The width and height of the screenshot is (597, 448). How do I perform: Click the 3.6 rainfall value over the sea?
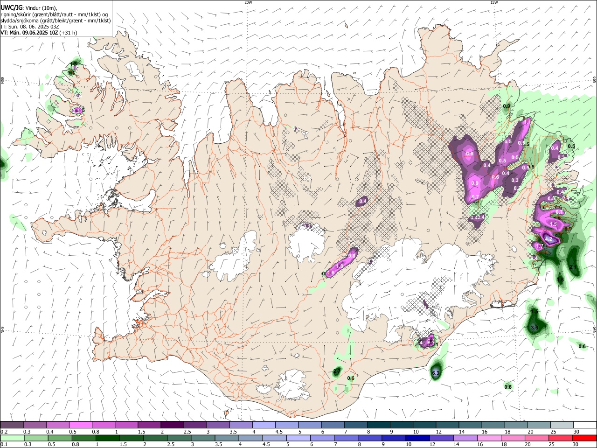click(x=535, y=328)
